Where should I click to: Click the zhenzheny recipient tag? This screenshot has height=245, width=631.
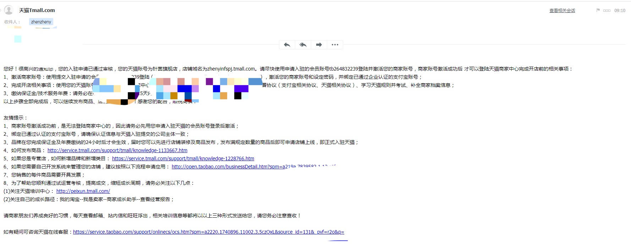(41, 22)
